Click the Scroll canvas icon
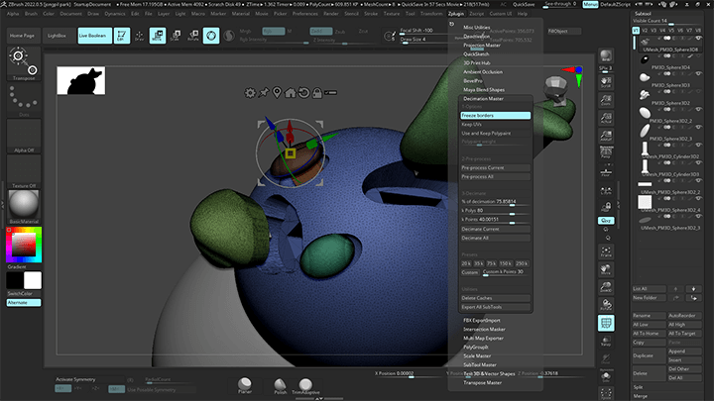 click(606, 82)
